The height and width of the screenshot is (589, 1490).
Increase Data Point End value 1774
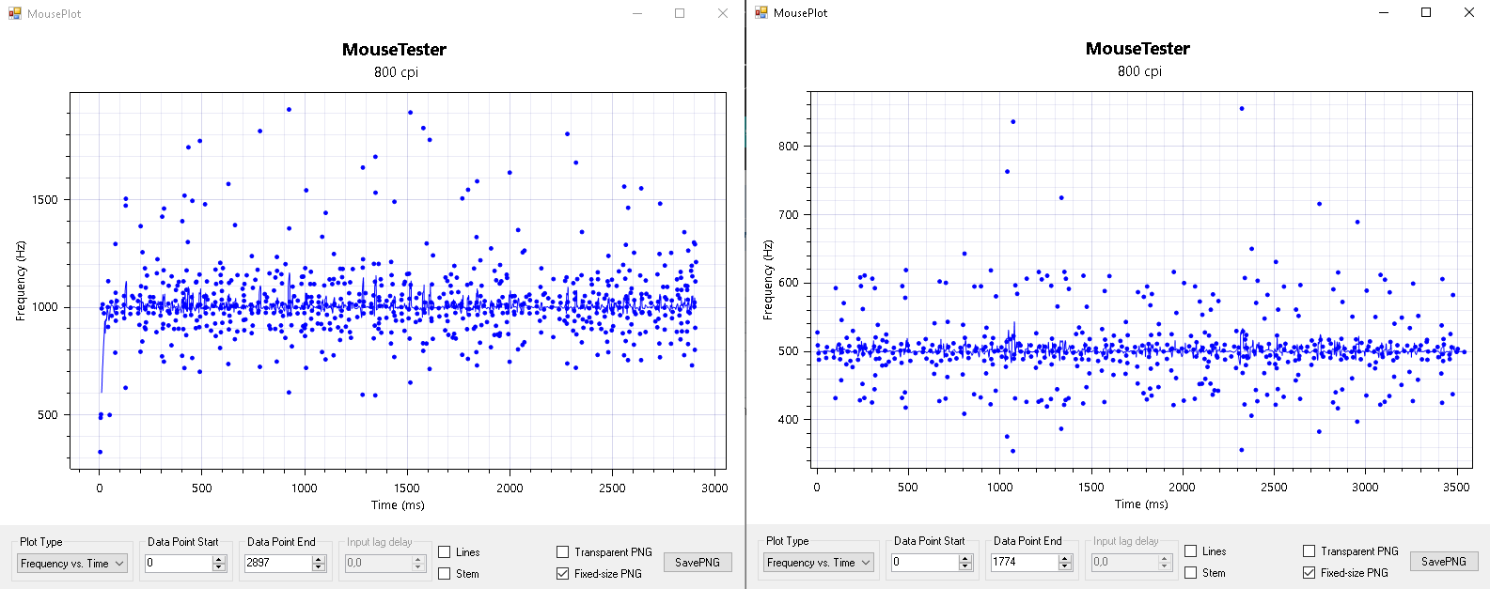tap(1065, 558)
